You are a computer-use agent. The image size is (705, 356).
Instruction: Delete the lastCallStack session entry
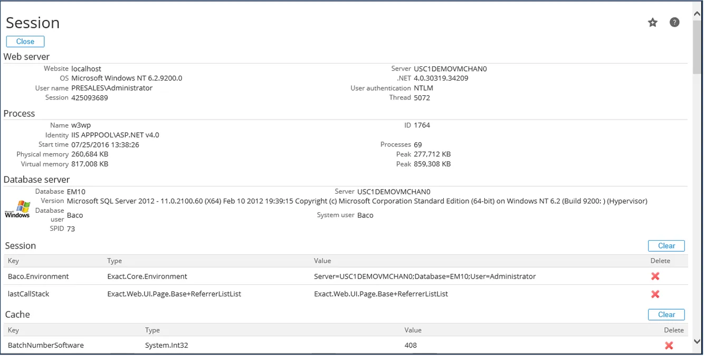[x=655, y=294]
